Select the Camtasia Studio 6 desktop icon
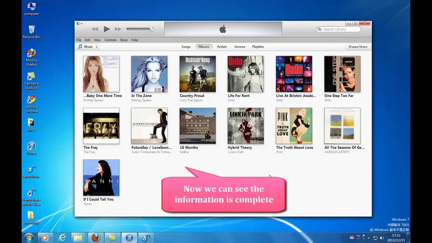Viewport: 432px width, 243px height. (x=31, y=81)
